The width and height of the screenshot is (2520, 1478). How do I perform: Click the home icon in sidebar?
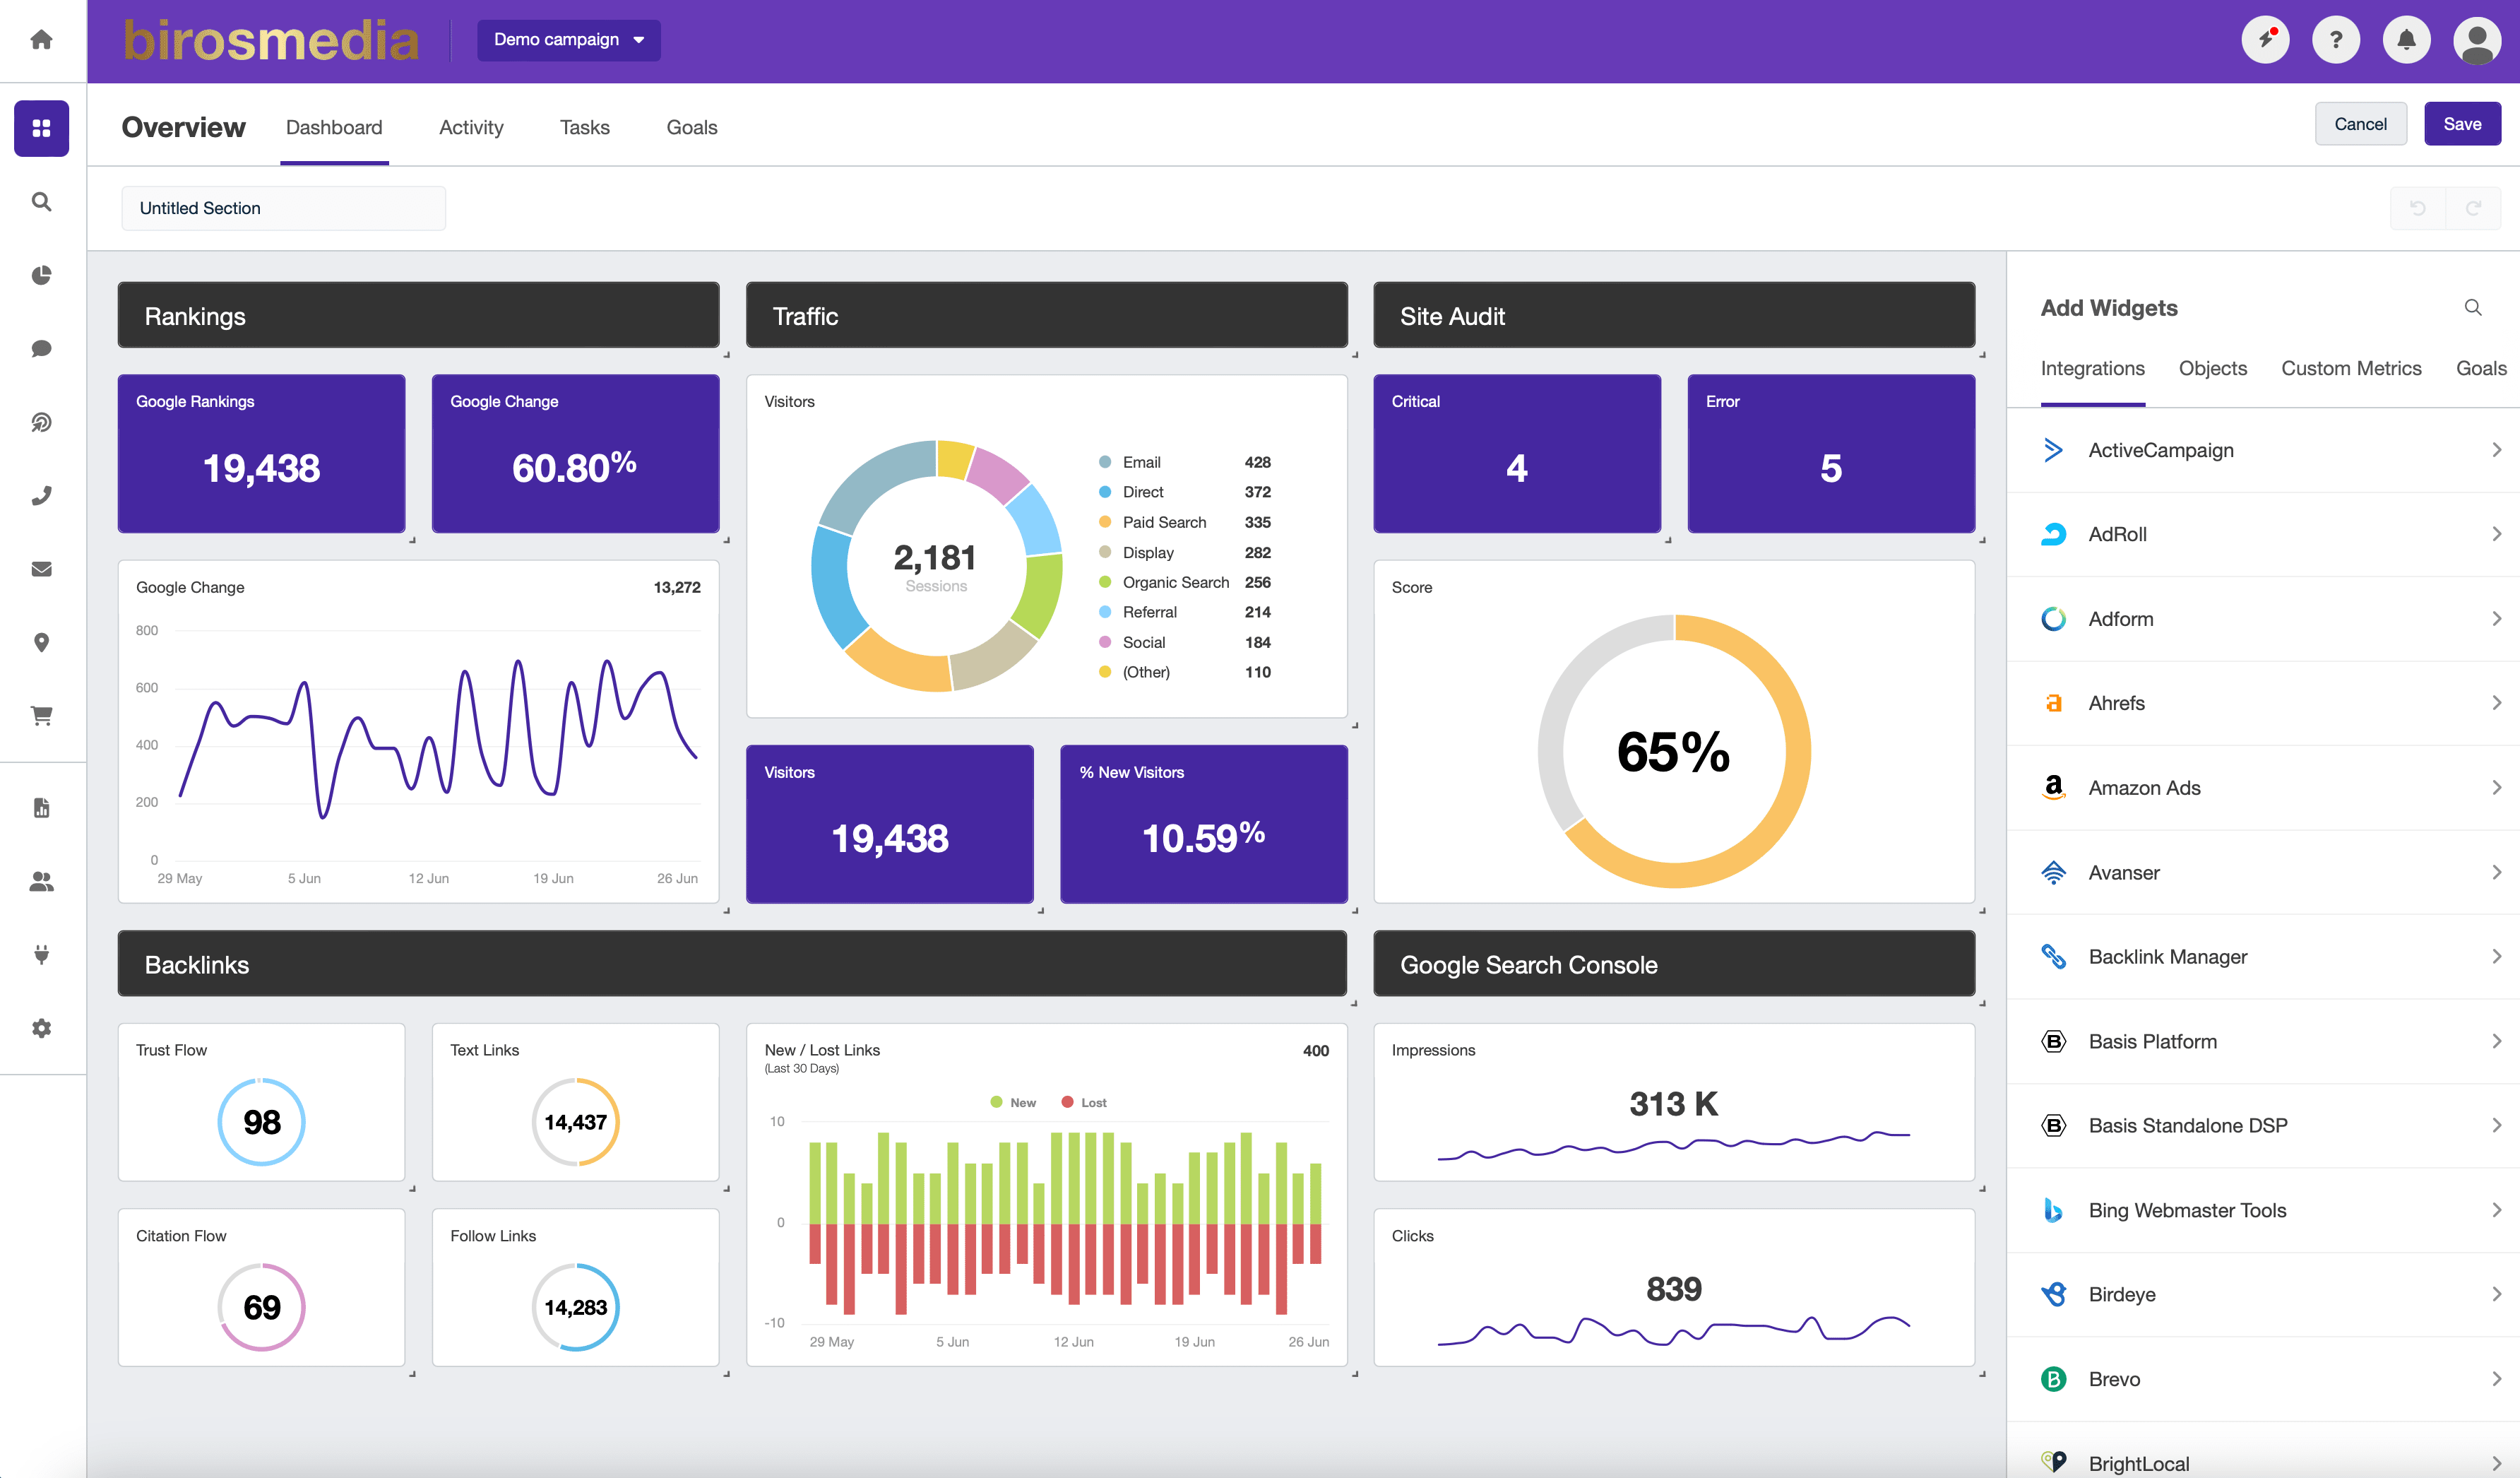pos(41,40)
